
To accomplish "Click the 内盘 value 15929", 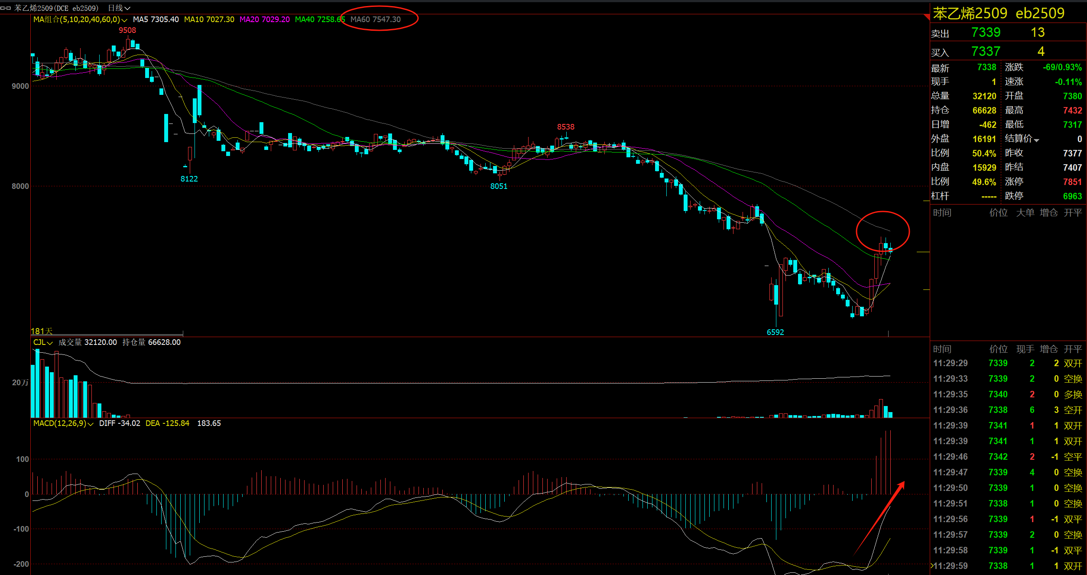I will click(x=984, y=168).
